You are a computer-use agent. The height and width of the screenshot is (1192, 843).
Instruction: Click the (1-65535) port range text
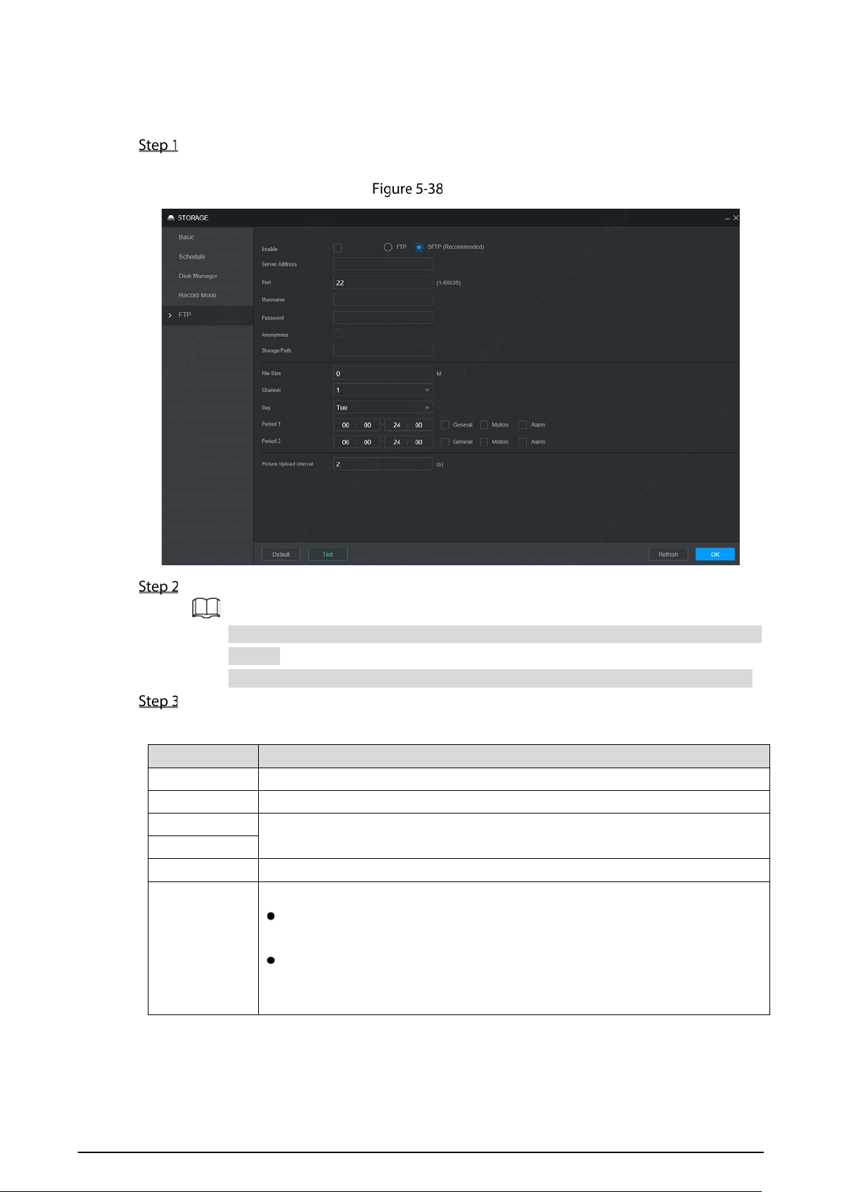point(448,282)
